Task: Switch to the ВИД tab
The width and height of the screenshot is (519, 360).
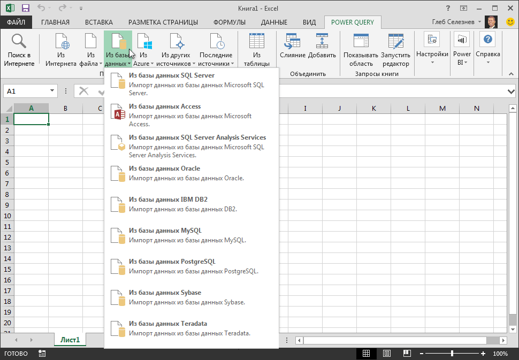Action: coord(309,22)
